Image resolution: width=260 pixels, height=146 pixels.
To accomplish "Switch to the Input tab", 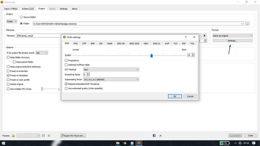I will click(x=11, y=9).
